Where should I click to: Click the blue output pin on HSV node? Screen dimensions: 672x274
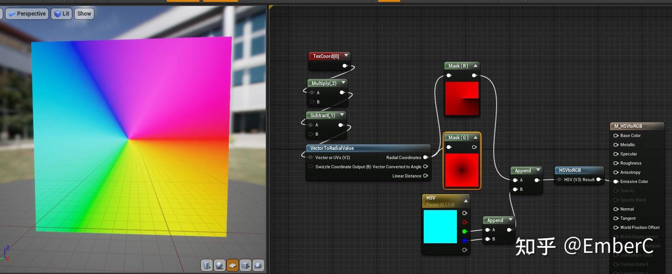tap(465, 240)
